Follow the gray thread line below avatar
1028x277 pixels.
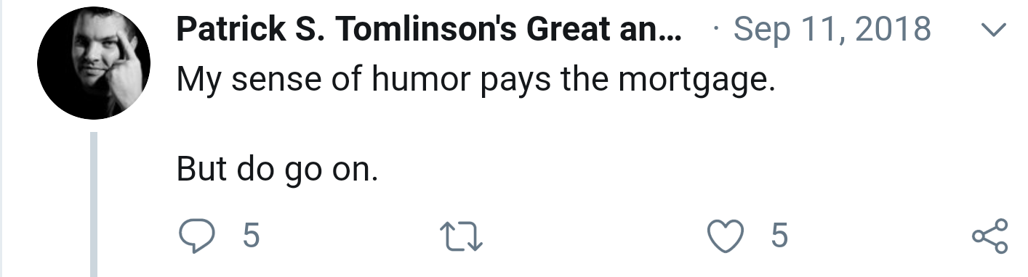coord(94,204)
